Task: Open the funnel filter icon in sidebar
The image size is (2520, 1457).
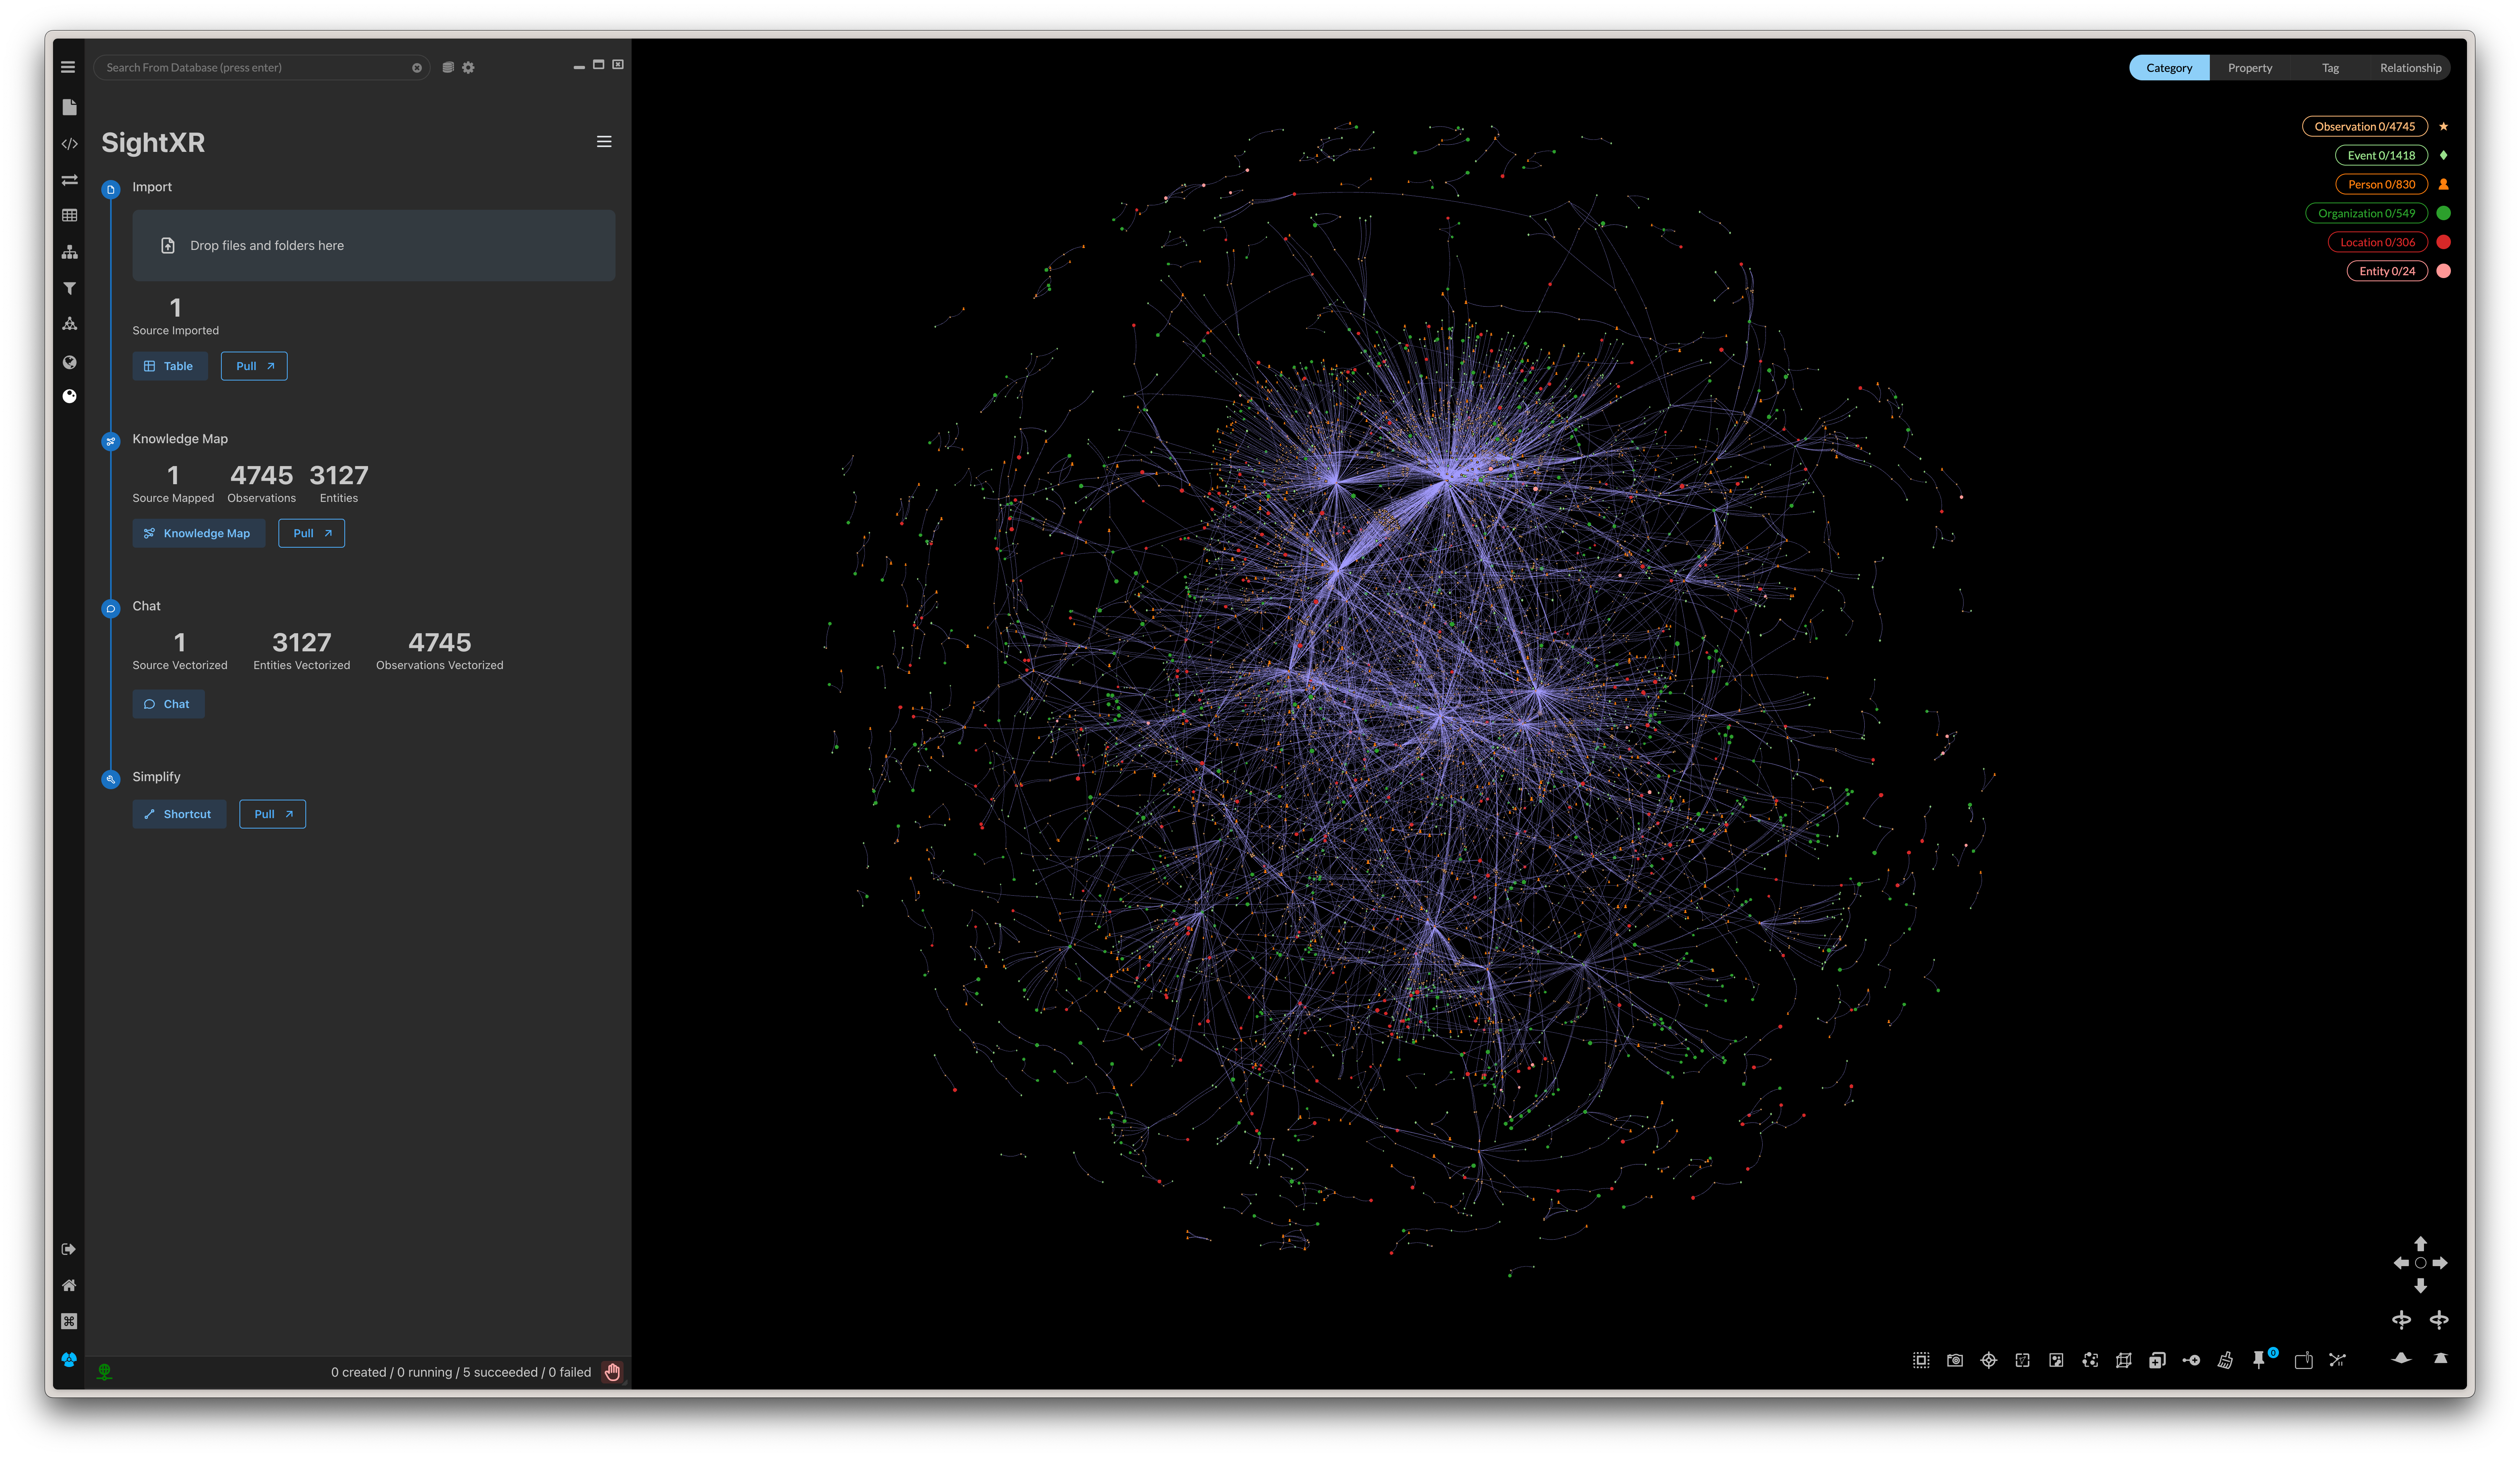Action: 69,288
